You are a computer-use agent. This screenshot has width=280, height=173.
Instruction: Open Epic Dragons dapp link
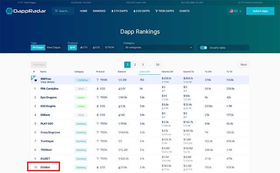click(x=49, y=97)
